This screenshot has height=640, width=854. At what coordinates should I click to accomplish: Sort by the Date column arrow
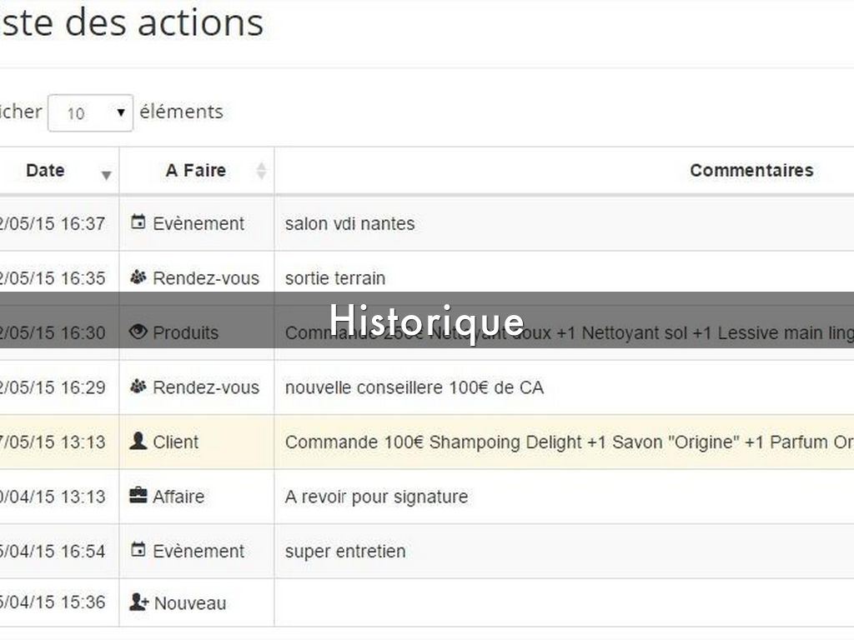(x=106, y=174)
